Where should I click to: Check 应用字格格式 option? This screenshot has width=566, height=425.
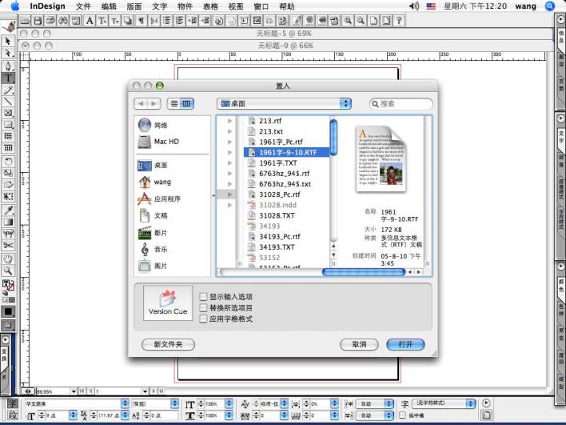204,319
